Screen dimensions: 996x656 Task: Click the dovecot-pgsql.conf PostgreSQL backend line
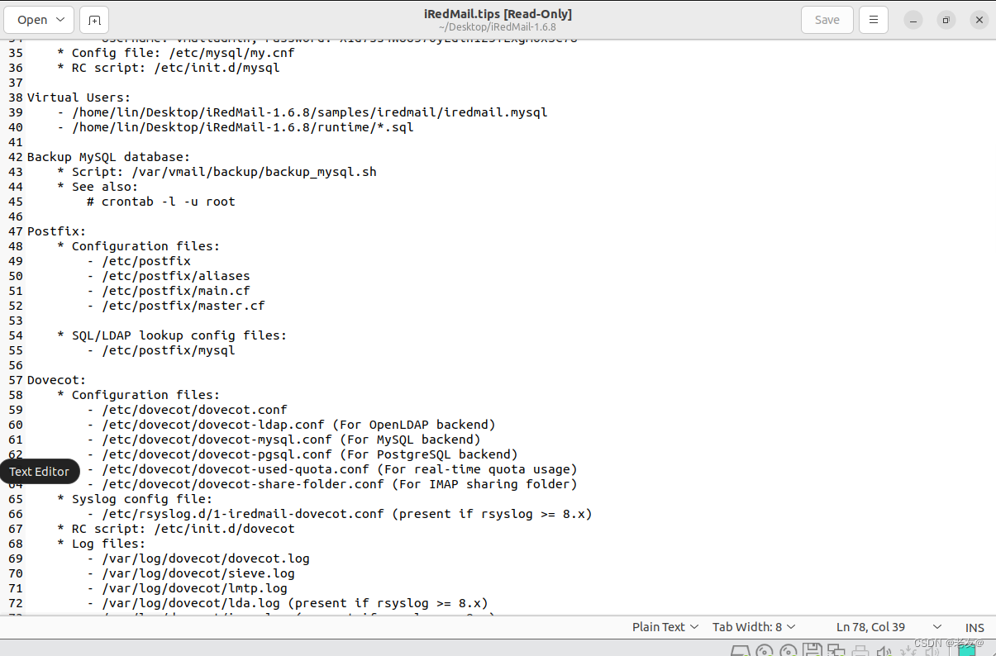click(x=302, y=454)
